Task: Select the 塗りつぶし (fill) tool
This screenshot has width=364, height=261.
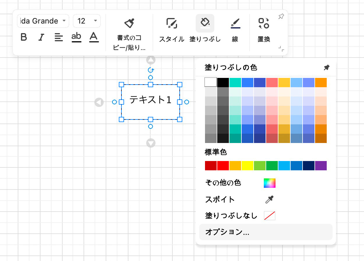Action: pos(205,23)
